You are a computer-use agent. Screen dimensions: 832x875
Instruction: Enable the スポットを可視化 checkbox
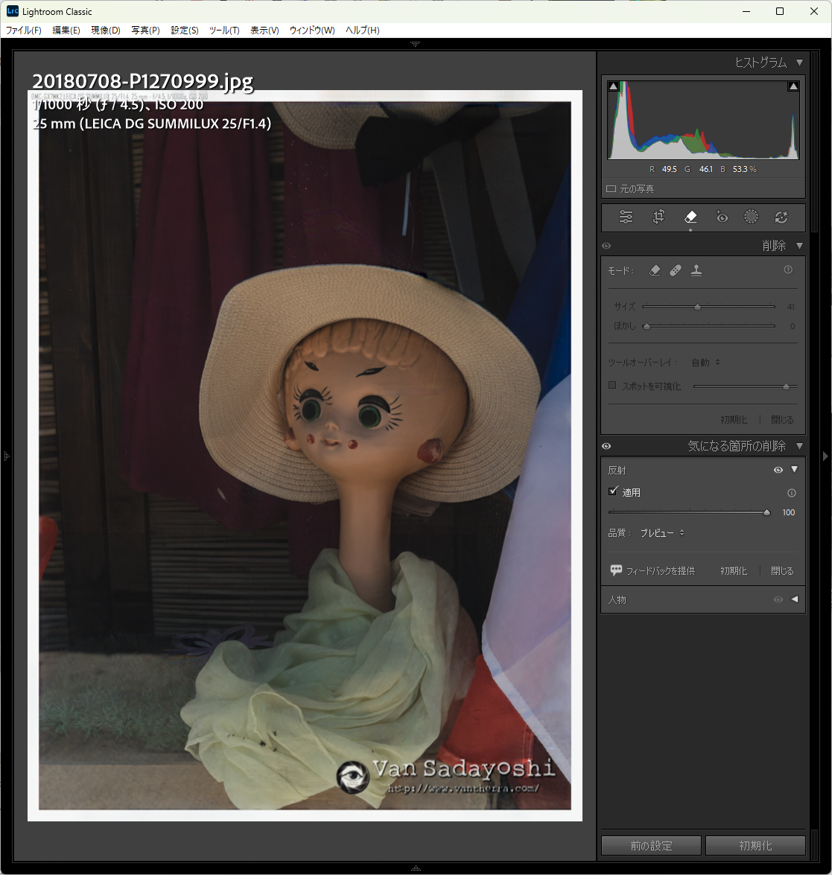click(612, 386)
